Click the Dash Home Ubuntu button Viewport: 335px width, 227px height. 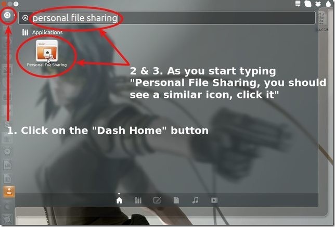[x=7, y=16]
